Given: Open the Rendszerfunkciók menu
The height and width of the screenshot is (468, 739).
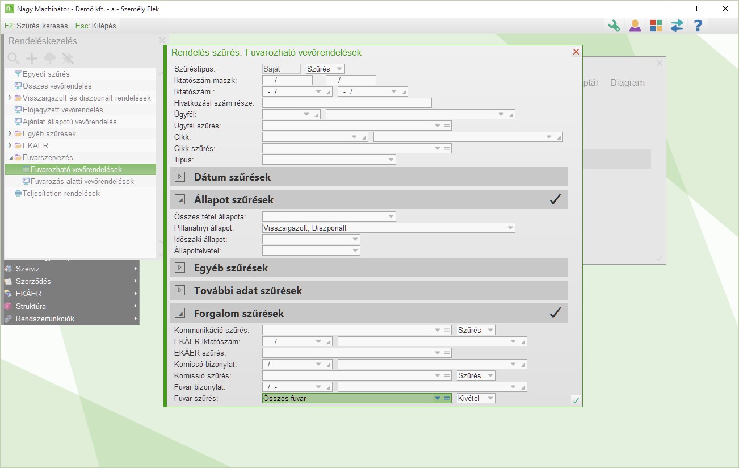Looking at the screenshot, I should [x=71, y=319].
